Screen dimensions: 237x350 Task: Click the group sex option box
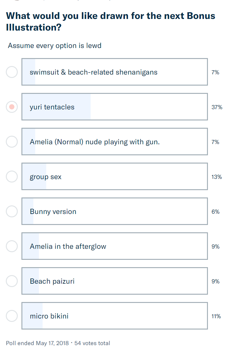click(x=115, y=176)
